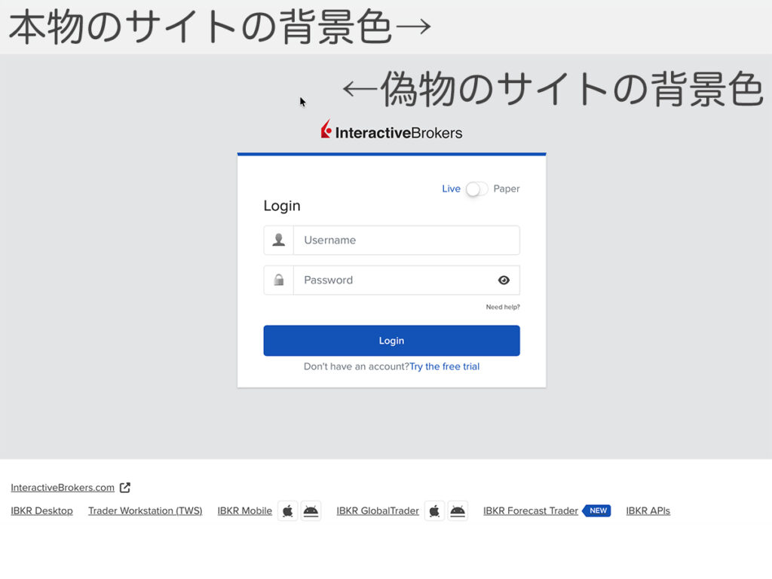Click the padlock icon beside Password

(279, 280)
